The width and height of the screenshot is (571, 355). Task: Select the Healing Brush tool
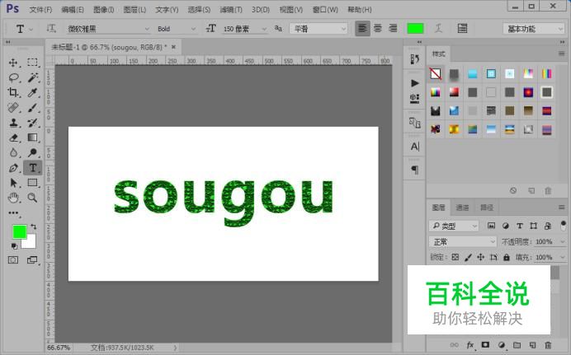point(13,108)
